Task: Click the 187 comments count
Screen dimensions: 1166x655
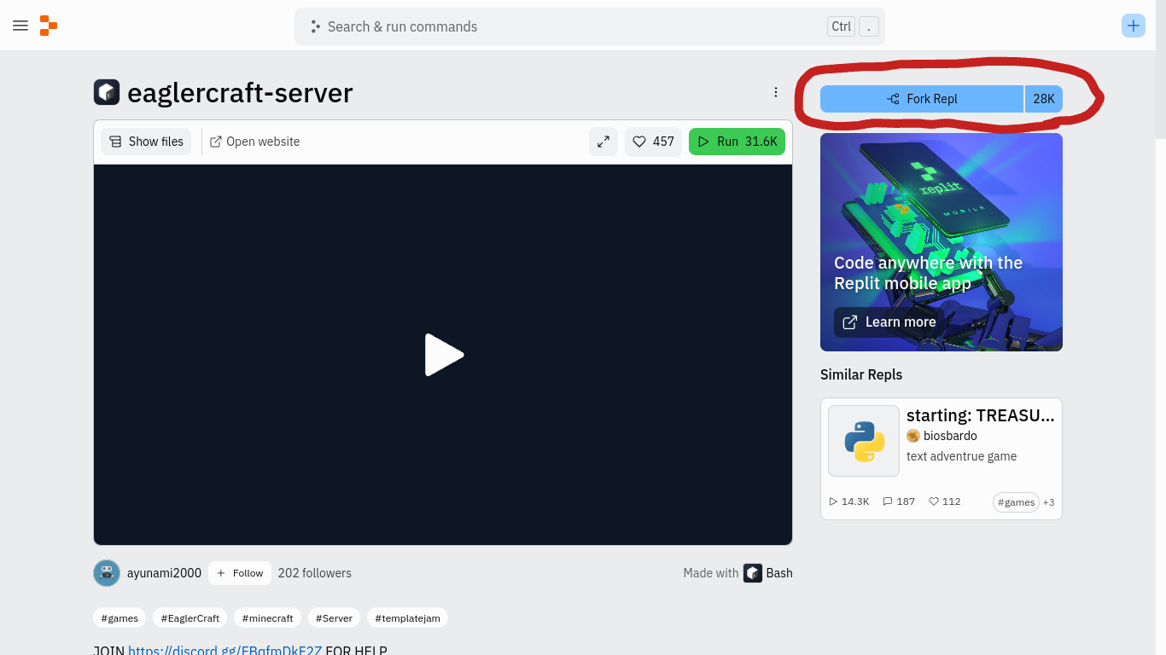Action: coord(899,501)
